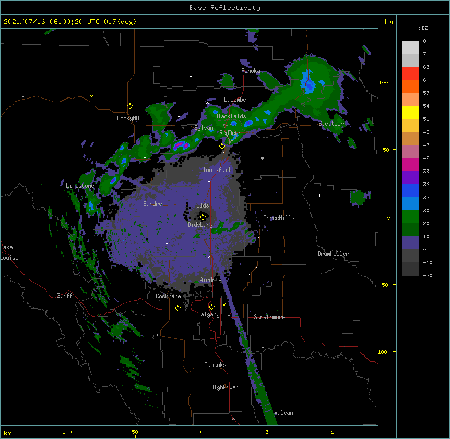Click the Limestone label

(x=80, y=186)
